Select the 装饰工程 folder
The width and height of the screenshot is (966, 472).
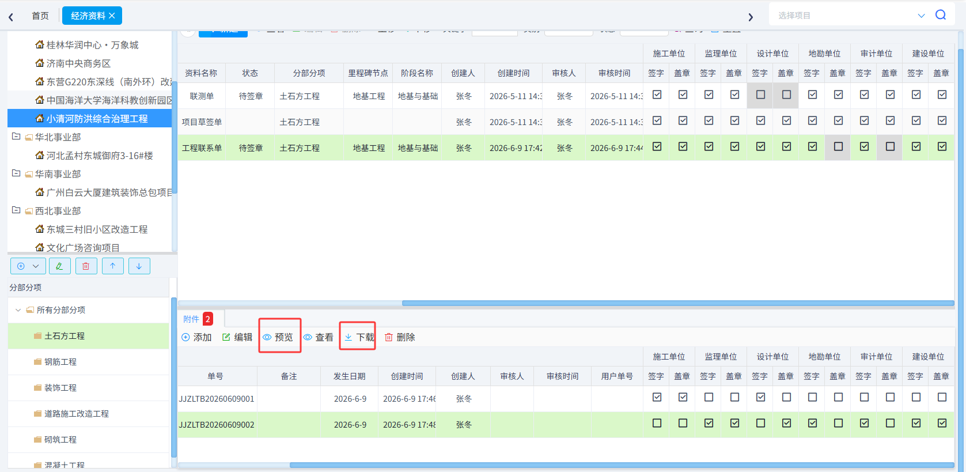pyautogui.click(x=60, y=388)
